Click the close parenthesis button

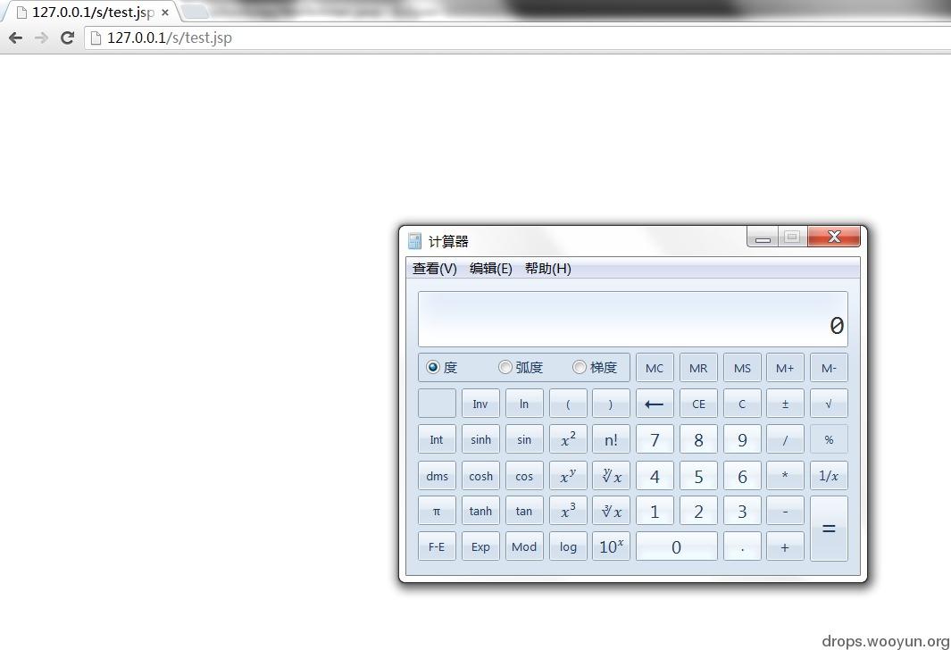[x=611, y=404]
